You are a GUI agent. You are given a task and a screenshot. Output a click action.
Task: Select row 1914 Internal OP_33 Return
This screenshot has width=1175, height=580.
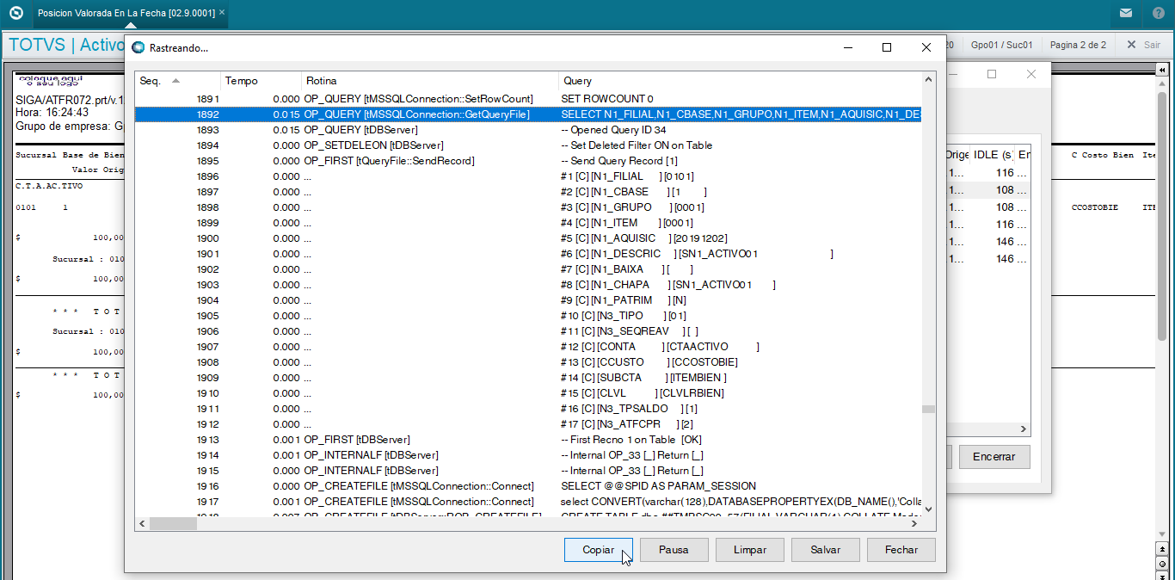point(529,455)
